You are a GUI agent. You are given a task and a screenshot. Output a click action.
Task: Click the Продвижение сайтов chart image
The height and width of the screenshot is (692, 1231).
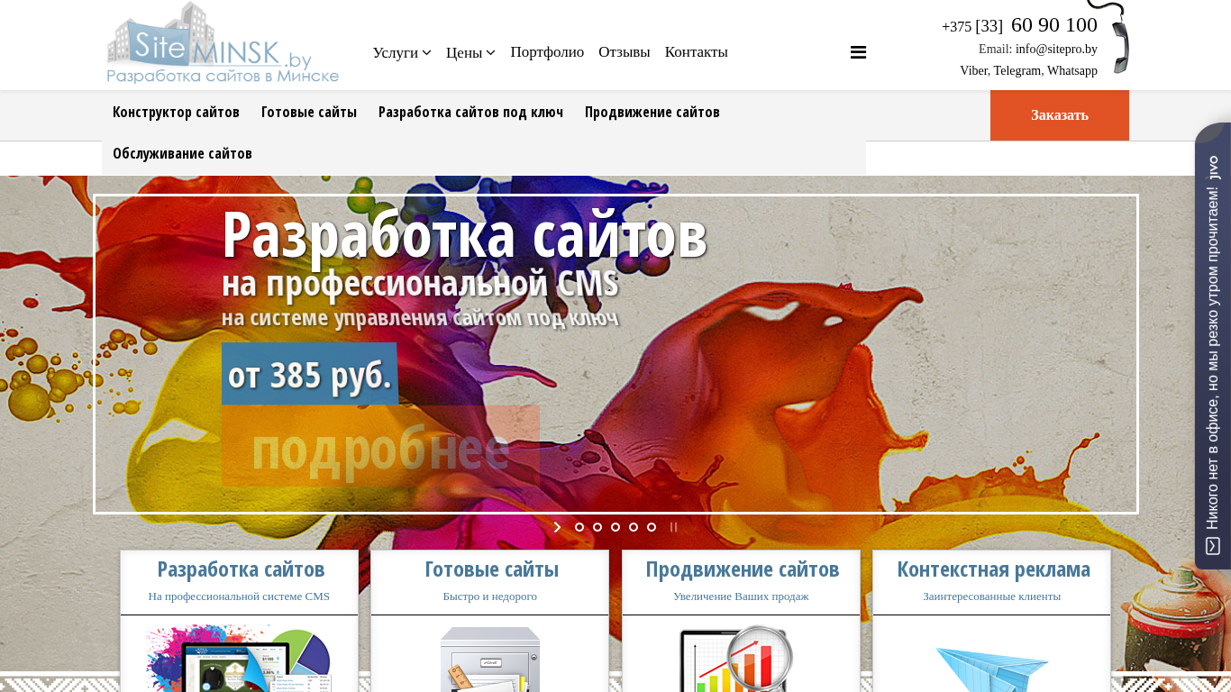tap(736, 658)
